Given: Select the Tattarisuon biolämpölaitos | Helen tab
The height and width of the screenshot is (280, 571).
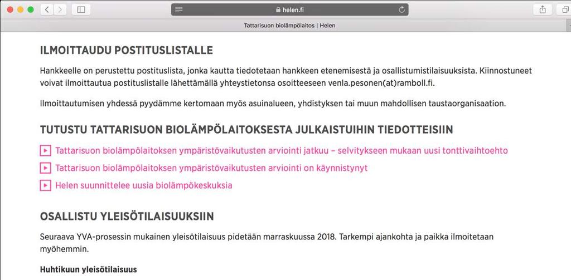Looking at the screenshot, I should (x=289, y=26).
